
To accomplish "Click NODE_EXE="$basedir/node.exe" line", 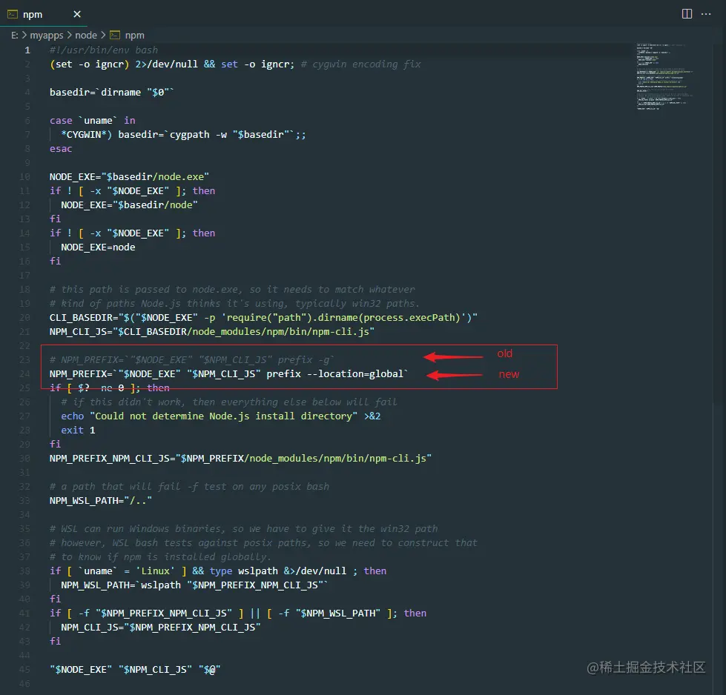I will pyautogui.click(x=129, y=177).
